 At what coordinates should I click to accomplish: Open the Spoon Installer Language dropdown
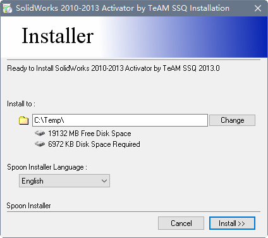click(64, 181)
